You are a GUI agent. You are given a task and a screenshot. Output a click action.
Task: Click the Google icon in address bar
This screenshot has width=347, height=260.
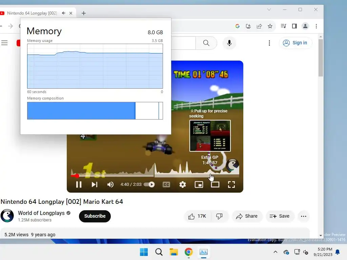point(238,26)
